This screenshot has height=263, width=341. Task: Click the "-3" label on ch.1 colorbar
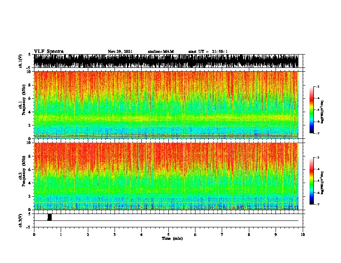click(x=318, y=87)
